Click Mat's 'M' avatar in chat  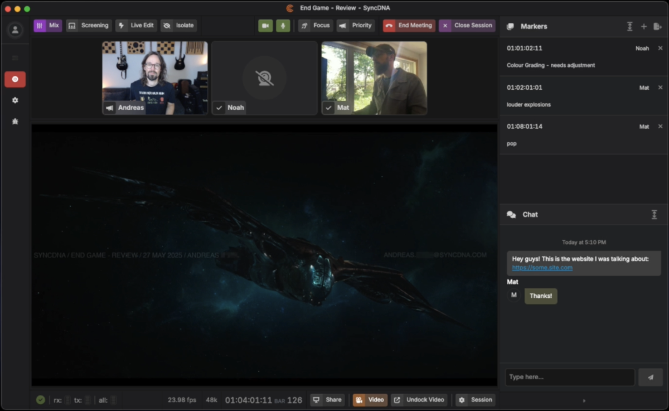tap(513, 295)
